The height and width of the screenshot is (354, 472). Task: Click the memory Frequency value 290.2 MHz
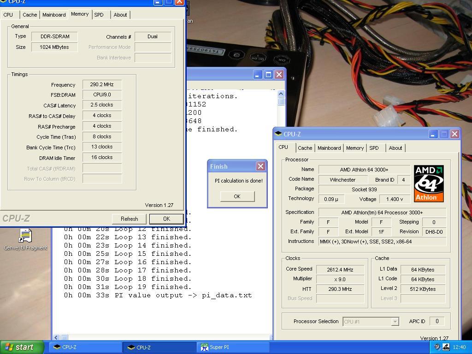click(102, 85)
